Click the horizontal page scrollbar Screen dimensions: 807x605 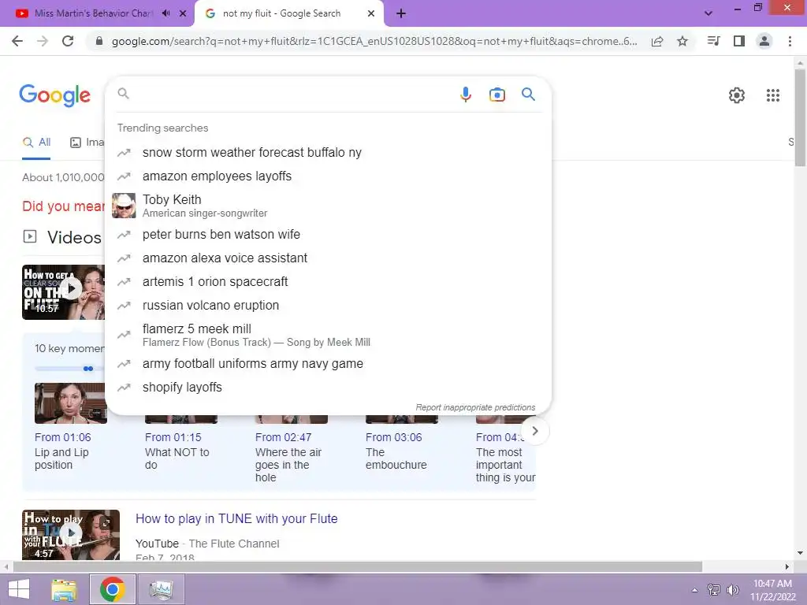358,566
